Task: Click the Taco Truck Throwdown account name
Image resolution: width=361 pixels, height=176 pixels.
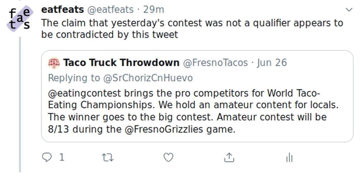Action: (x=121, y=63)
